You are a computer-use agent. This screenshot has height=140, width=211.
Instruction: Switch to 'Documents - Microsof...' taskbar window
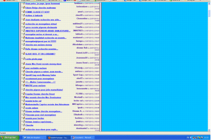(83, 138)
